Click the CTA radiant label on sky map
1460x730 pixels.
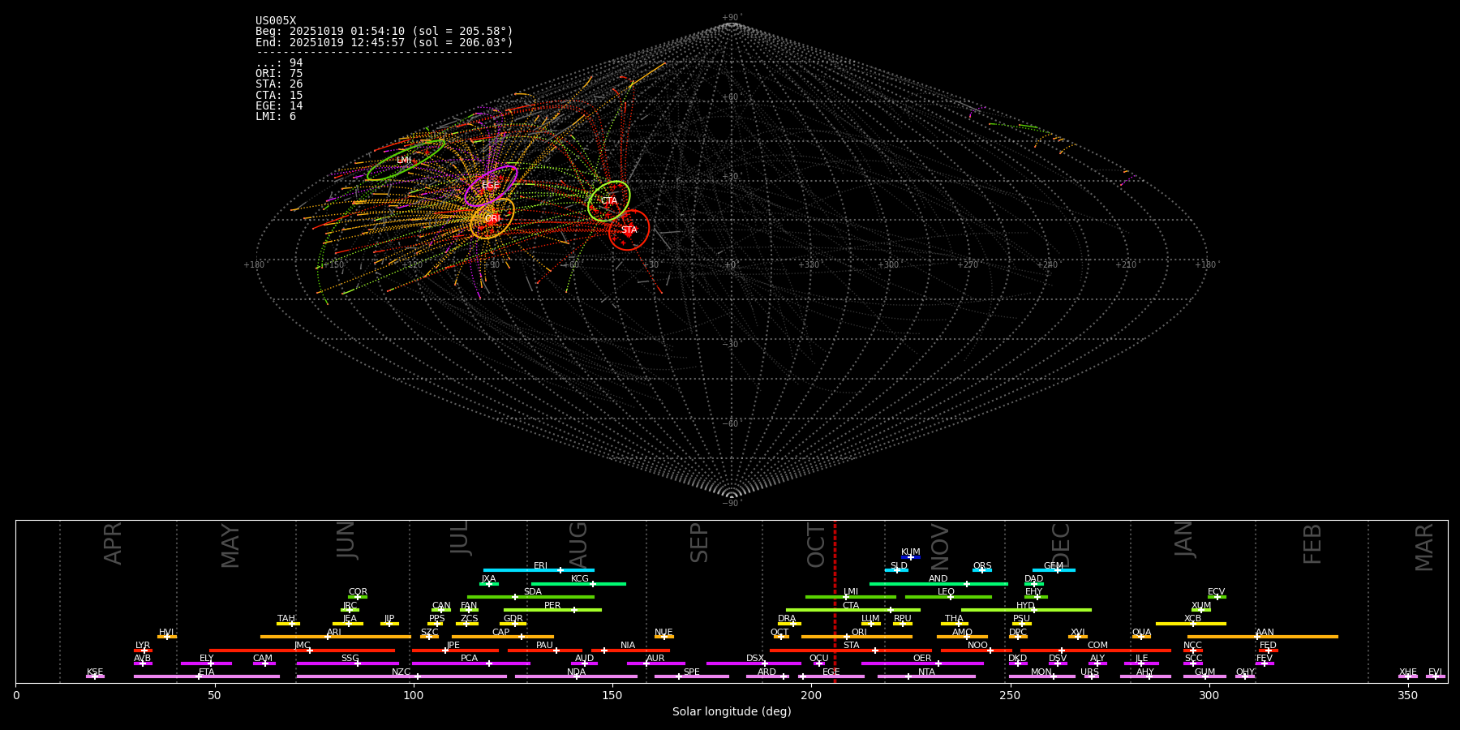tap(609, 201)
